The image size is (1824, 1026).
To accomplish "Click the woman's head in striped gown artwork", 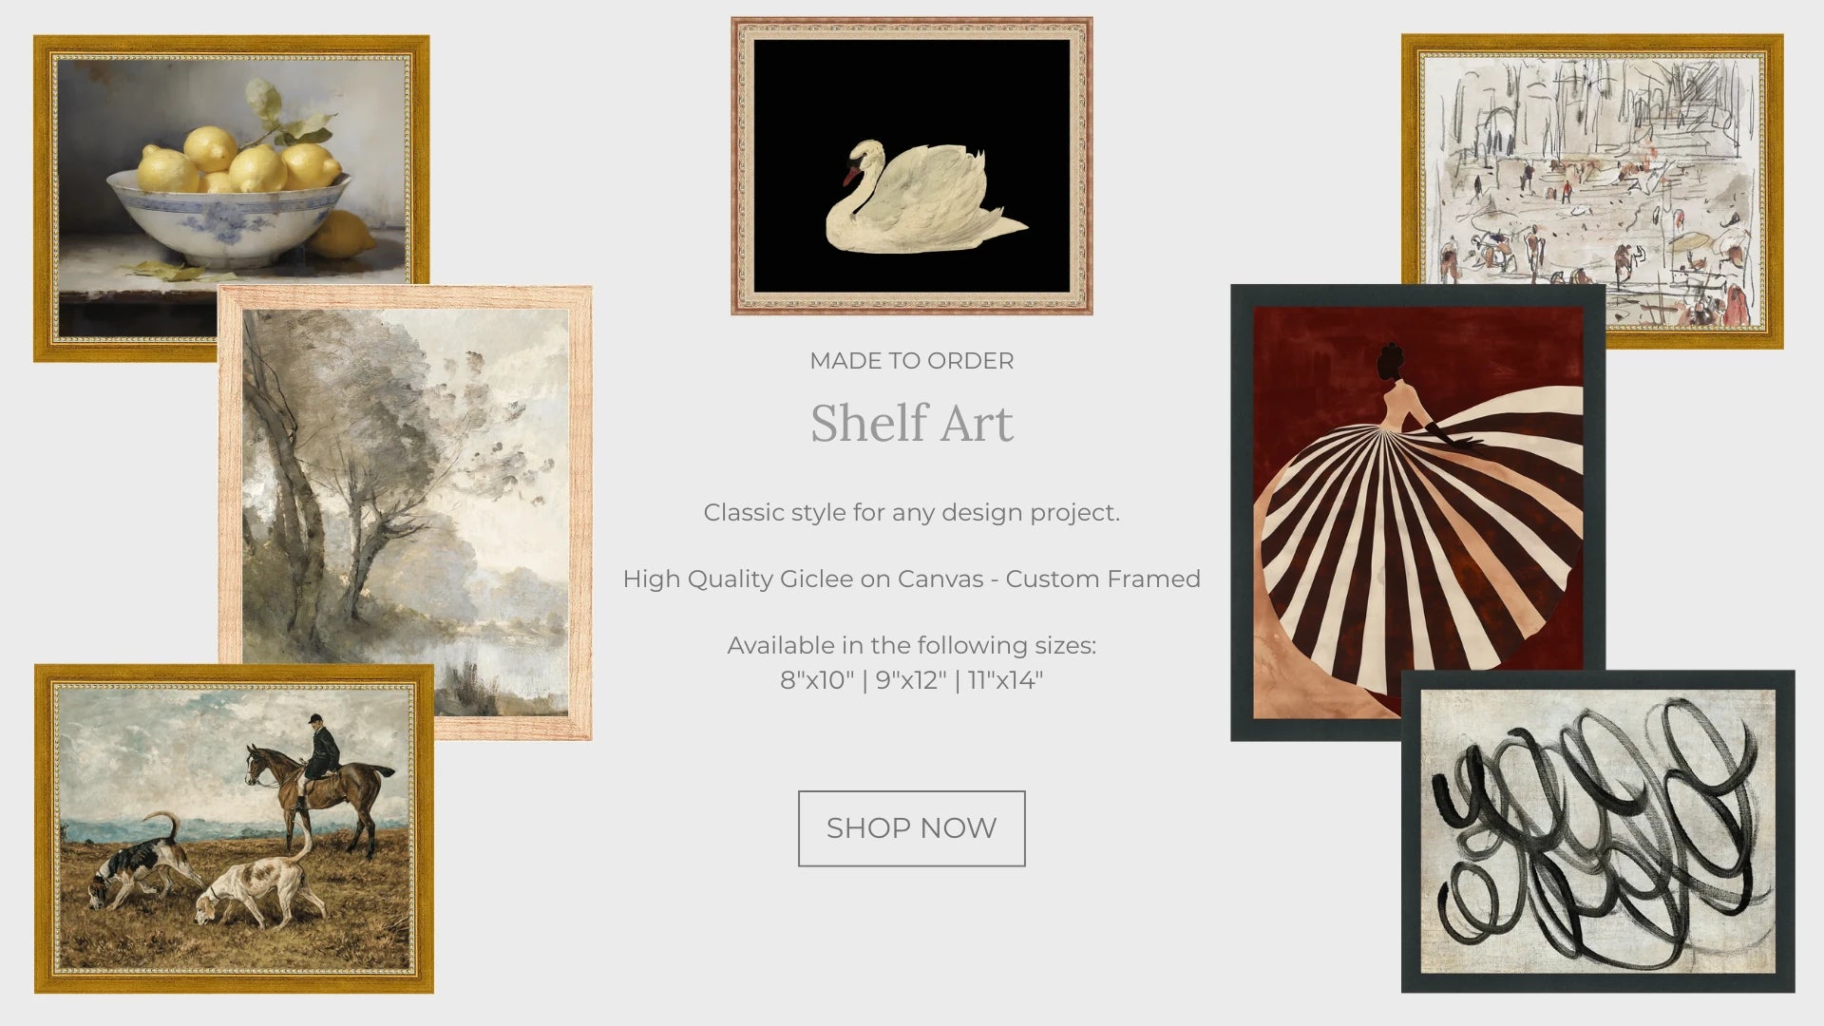I will click(1391, 359).
